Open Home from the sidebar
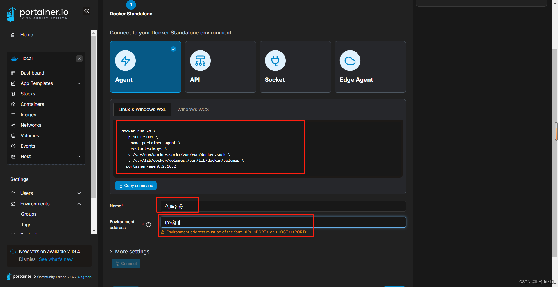Viewport: 558px width, 287px height. click(26, 35)
